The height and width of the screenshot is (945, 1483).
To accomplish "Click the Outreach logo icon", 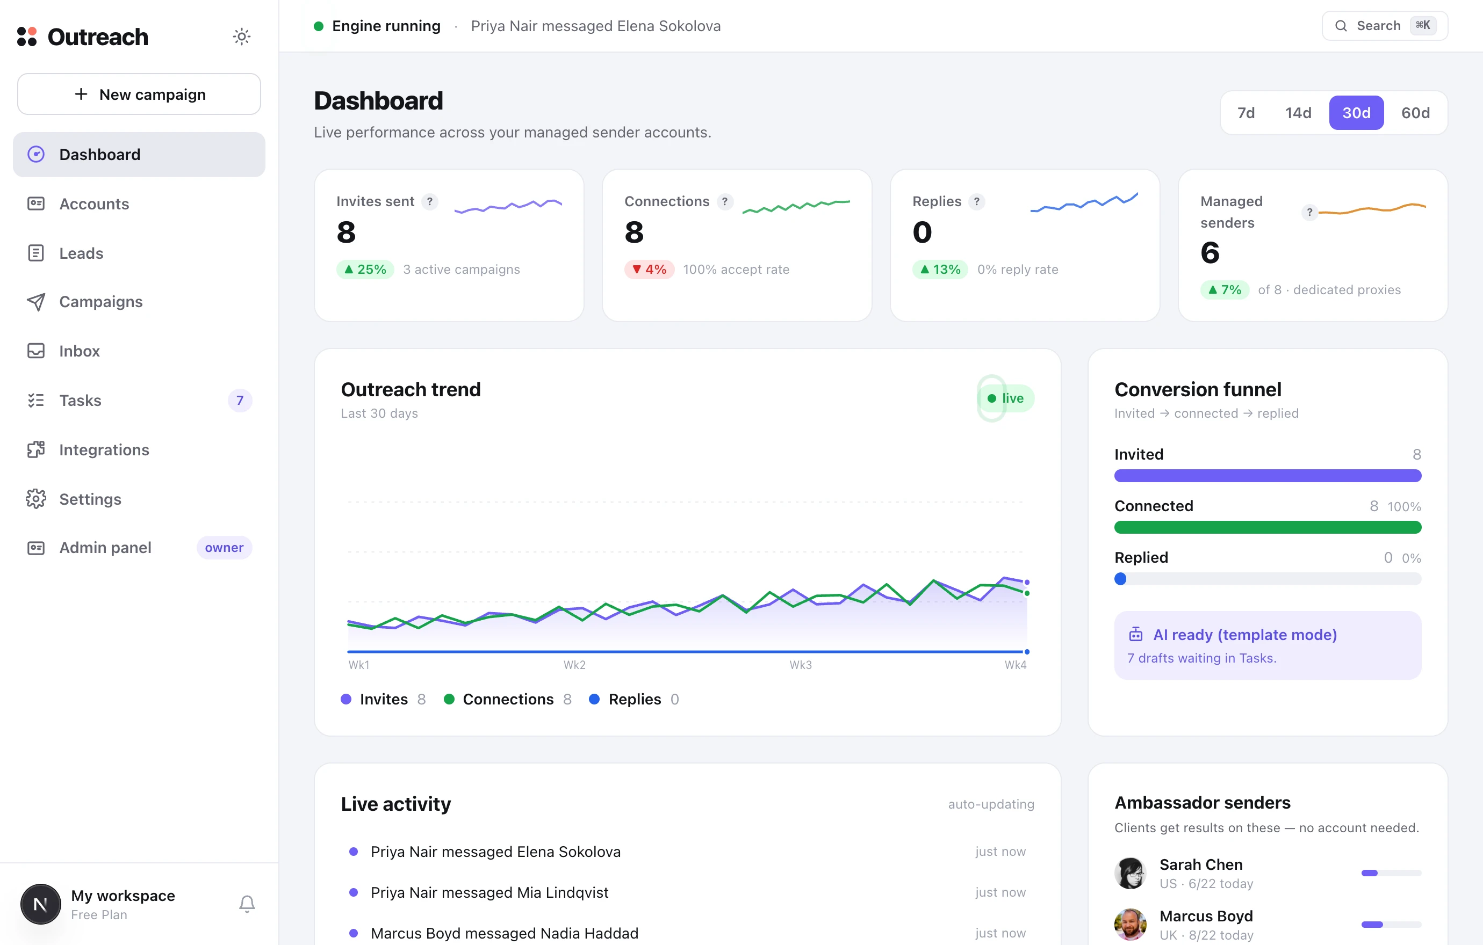I will pos(27,37).
